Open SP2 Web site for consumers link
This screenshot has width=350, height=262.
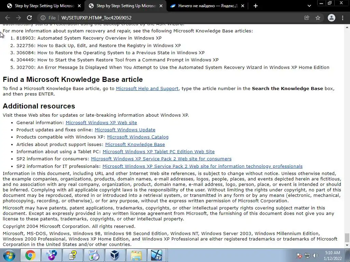click(x=161, y=159)
